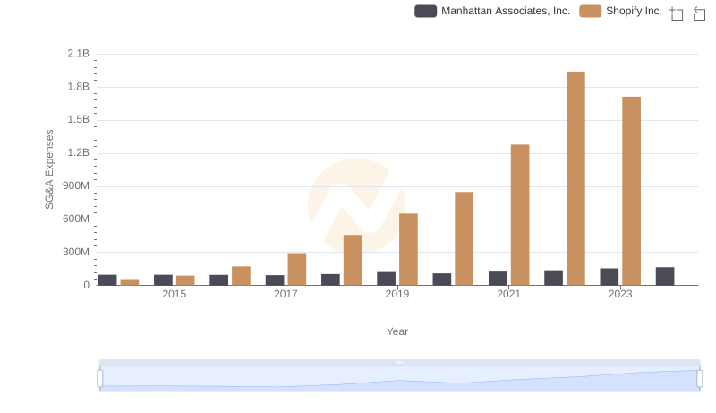Click the Manhattan Associates bar for 2015
This screenshot has width=716, height=413.
tap(163, 280)
